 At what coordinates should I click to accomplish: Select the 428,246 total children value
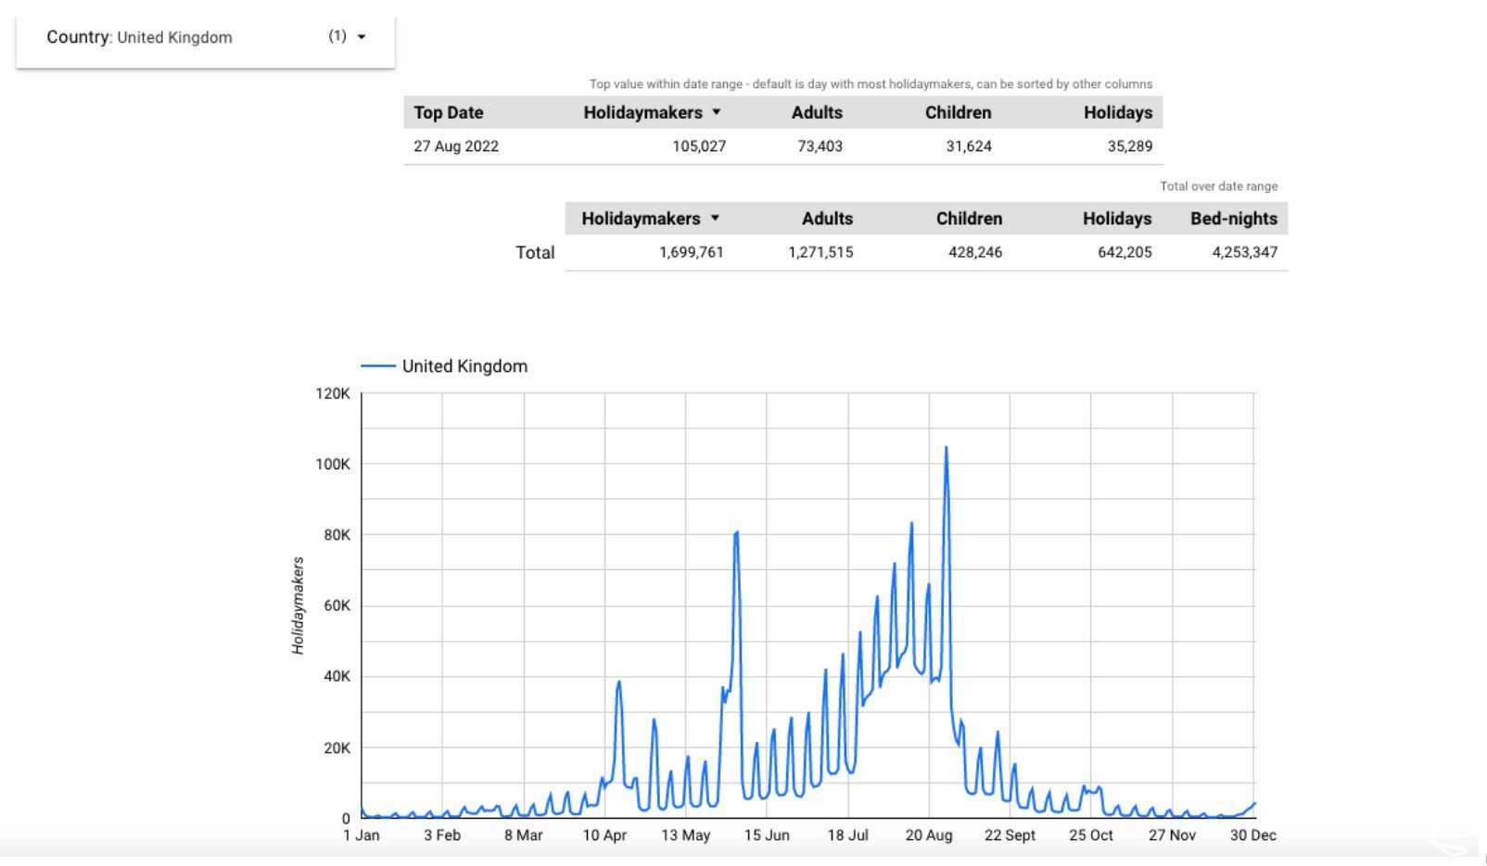(x=975, y=252)
